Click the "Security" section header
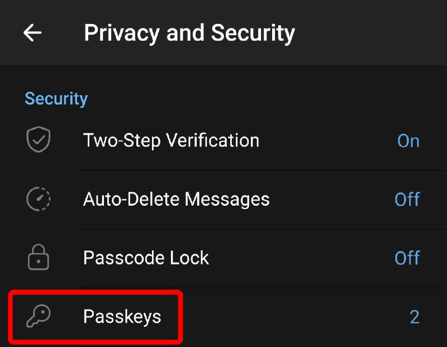The image size is (447, 347). (x=56, y=99)
